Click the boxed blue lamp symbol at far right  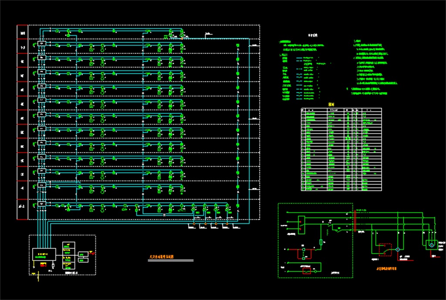pos(432,245)
